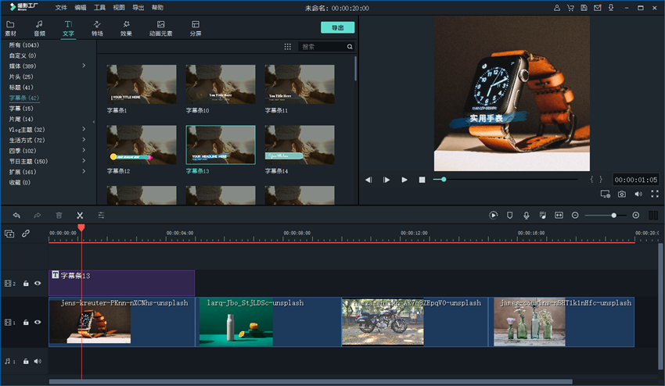Image resolution: width=665 pixels, height=386 pixels.
Task: Open the clip adjust settings icon
Action: tap(101, 215)
